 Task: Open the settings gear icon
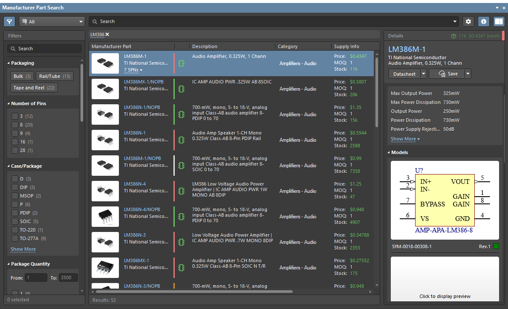[x=468, y=22]
